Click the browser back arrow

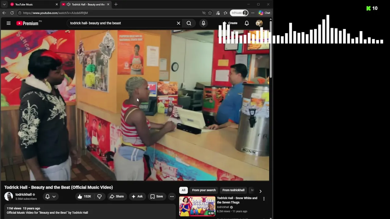[4, 13]
